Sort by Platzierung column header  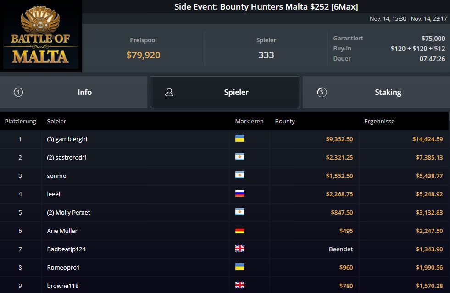[x=20, y=122]
